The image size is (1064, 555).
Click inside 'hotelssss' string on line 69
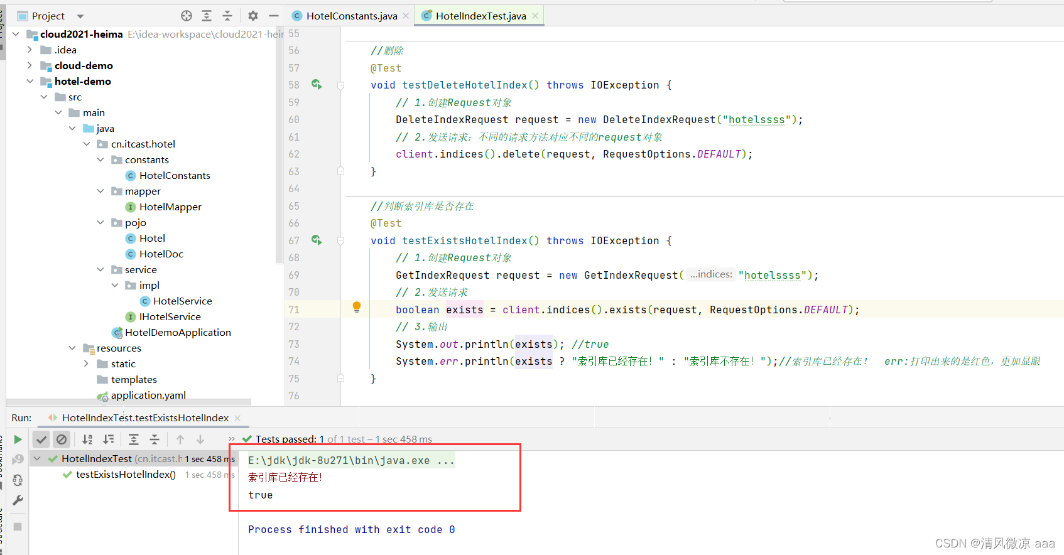[x=773, y=275]
